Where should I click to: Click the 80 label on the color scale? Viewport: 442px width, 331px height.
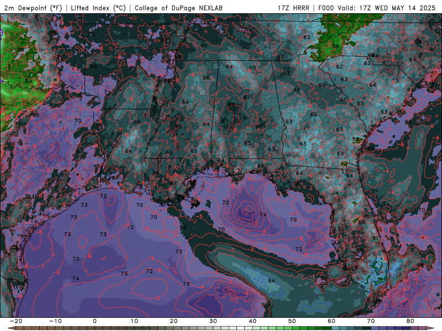(x=411, y=321)
